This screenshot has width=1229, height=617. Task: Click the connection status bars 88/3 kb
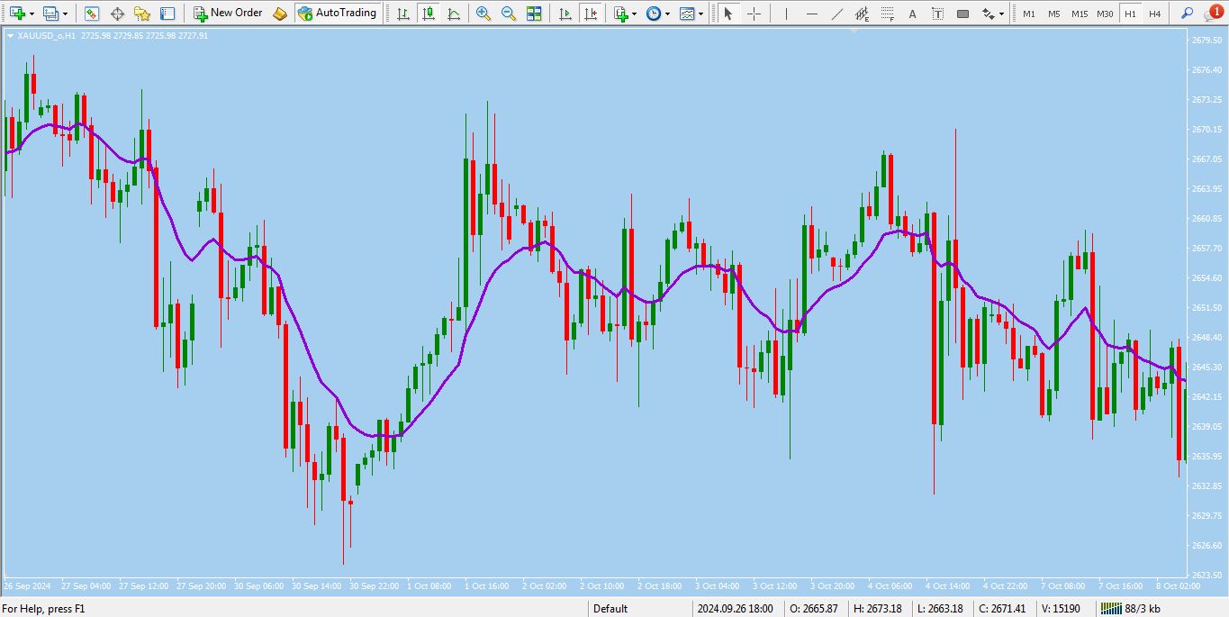pos(1131,609)
